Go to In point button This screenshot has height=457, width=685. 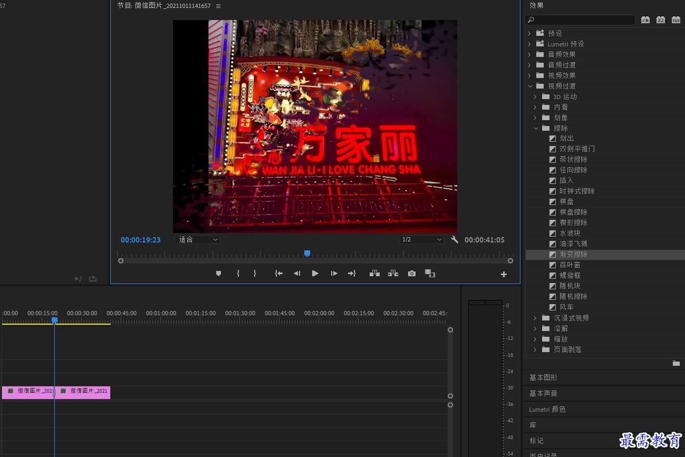click(279, 274)
